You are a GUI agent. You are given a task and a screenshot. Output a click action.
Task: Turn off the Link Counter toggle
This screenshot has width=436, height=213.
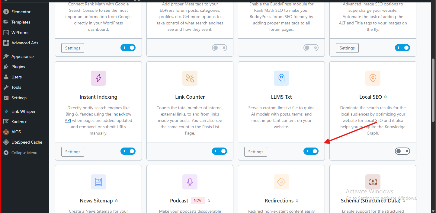tap(220, 151)
